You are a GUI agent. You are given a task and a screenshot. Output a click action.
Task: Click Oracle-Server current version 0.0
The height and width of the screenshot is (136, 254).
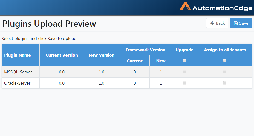pos(62,83)
